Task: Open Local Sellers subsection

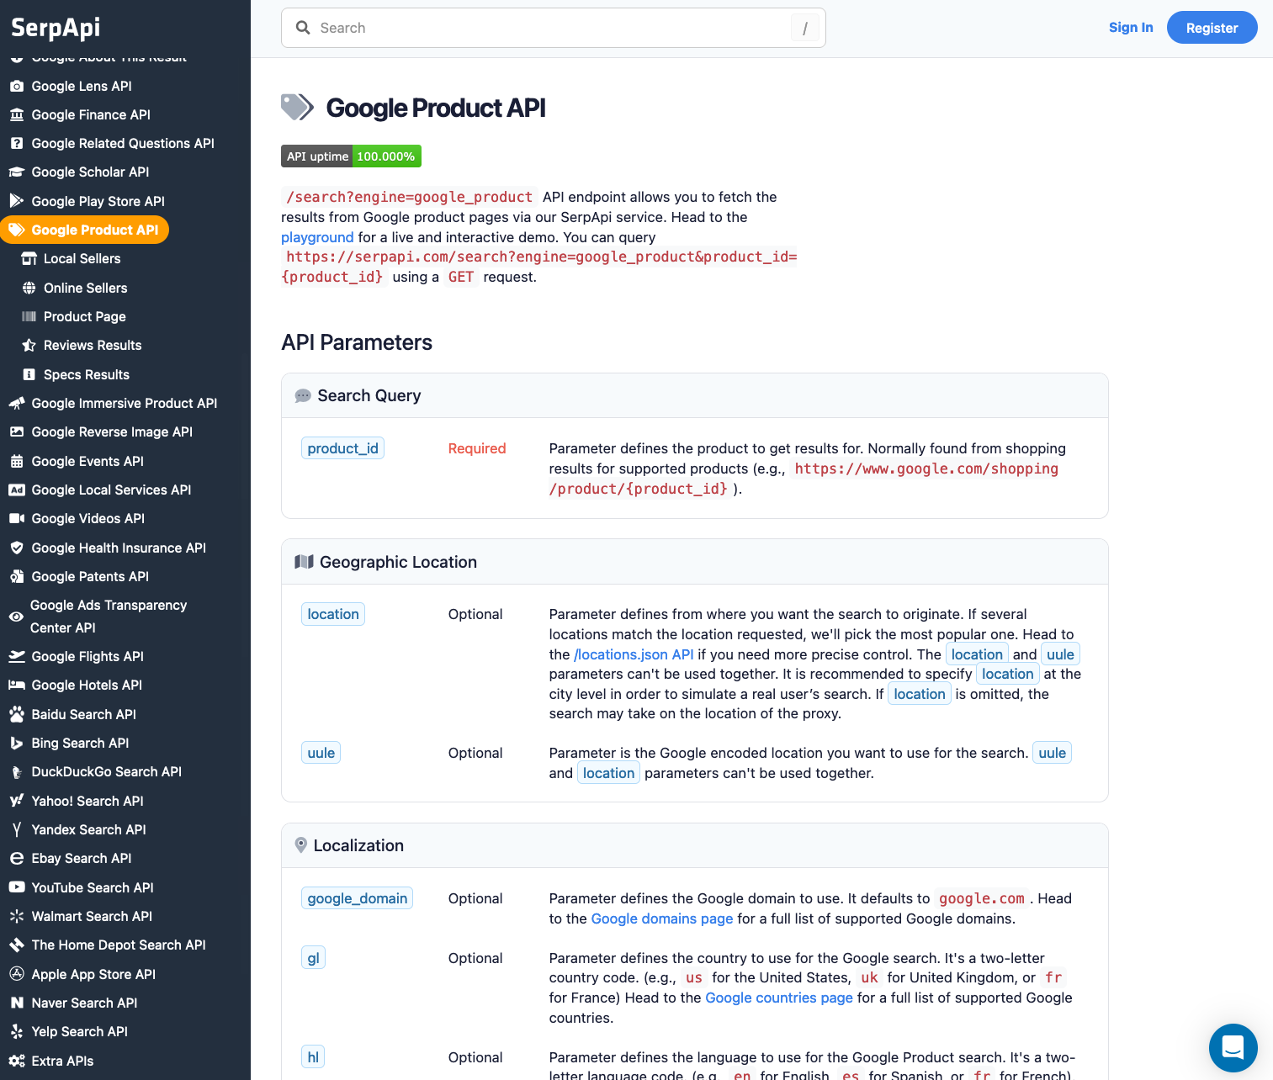Action: click(x=82, y=258)
